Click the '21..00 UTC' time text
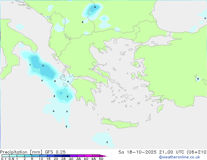207x160 pixels. 171,152
